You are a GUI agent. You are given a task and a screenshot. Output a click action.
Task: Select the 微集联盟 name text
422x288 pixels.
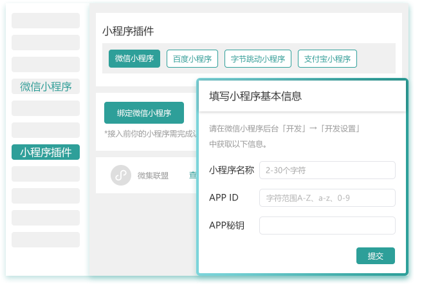pos(153,175)
